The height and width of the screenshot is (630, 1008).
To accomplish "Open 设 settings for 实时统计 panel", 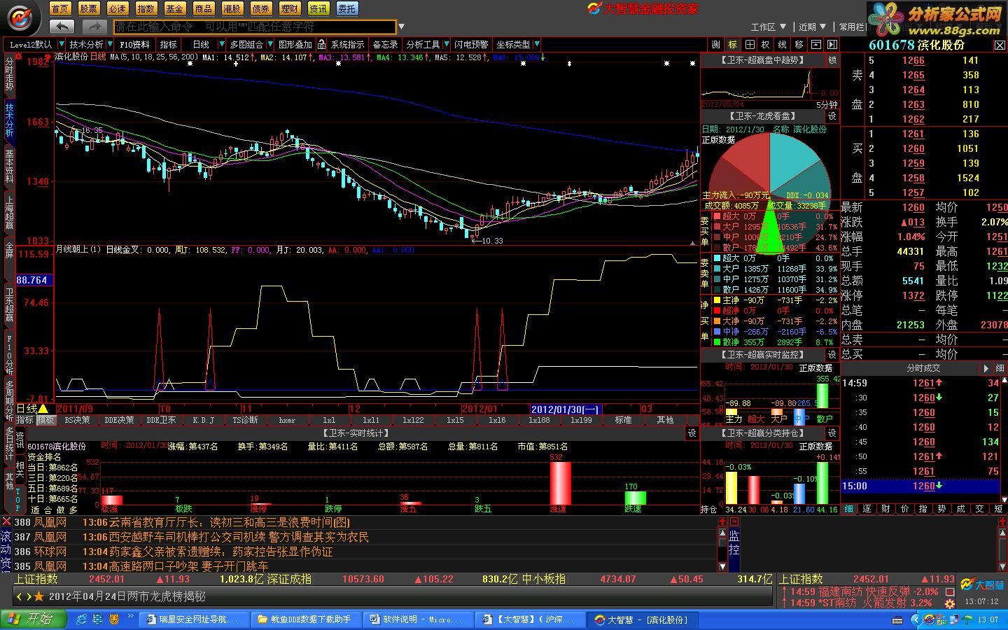I will click(x=692, y=433).
